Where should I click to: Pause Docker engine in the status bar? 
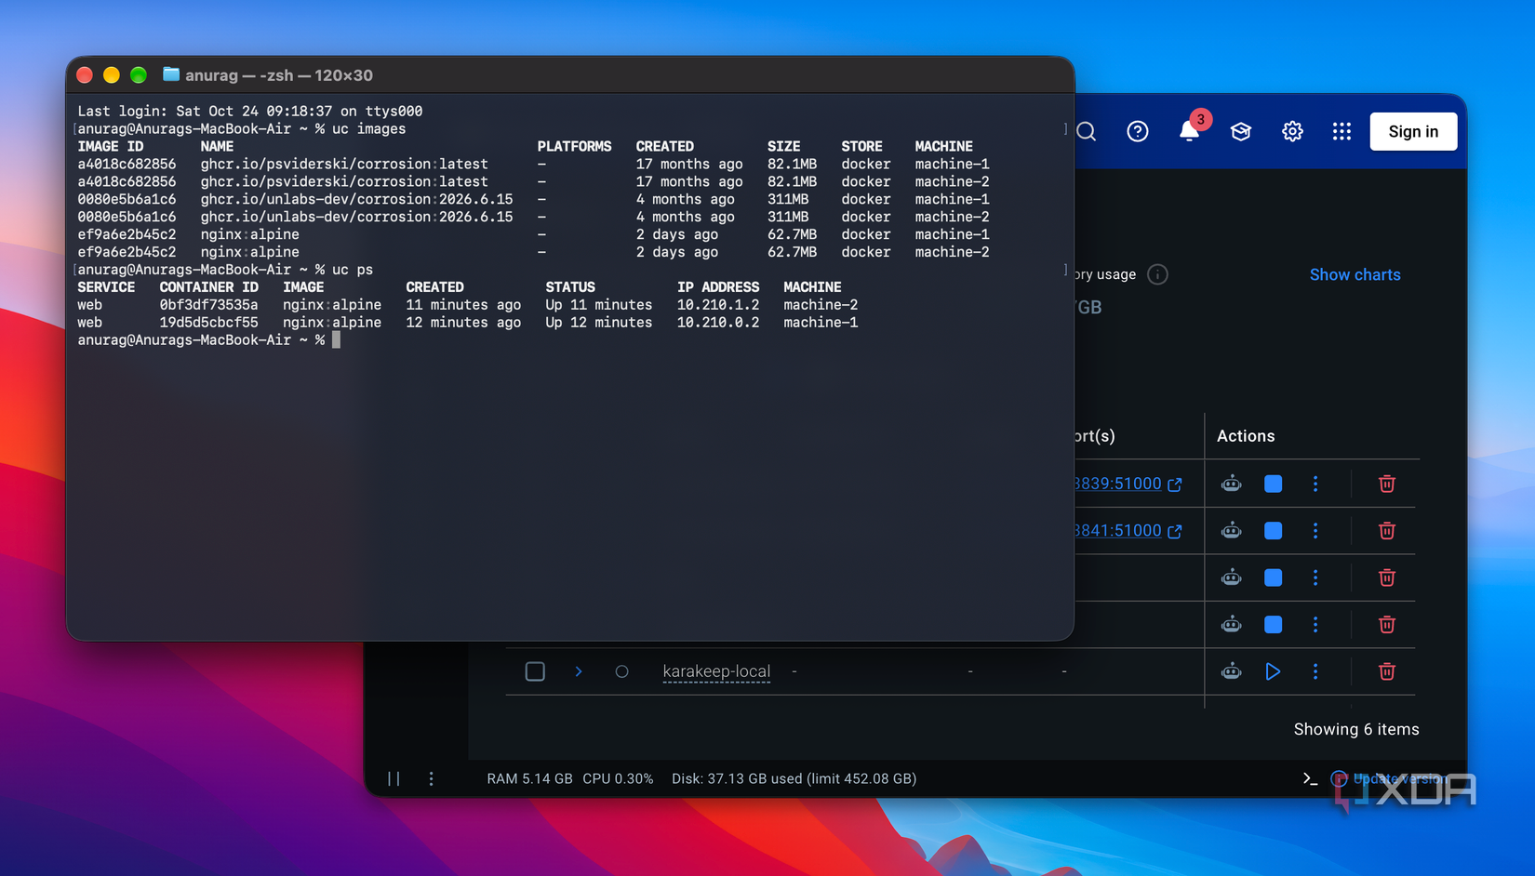tap(394, 778)
